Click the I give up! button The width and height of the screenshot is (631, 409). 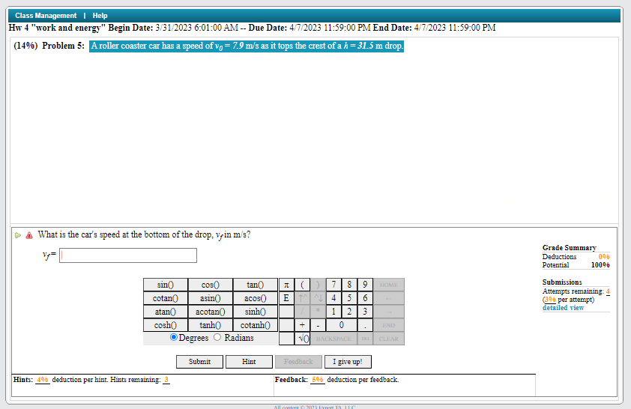pos(348,362)
